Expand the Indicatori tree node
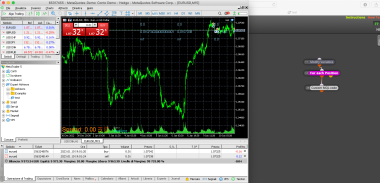Viewport: 380px width, 183px height. click(3, 80)
